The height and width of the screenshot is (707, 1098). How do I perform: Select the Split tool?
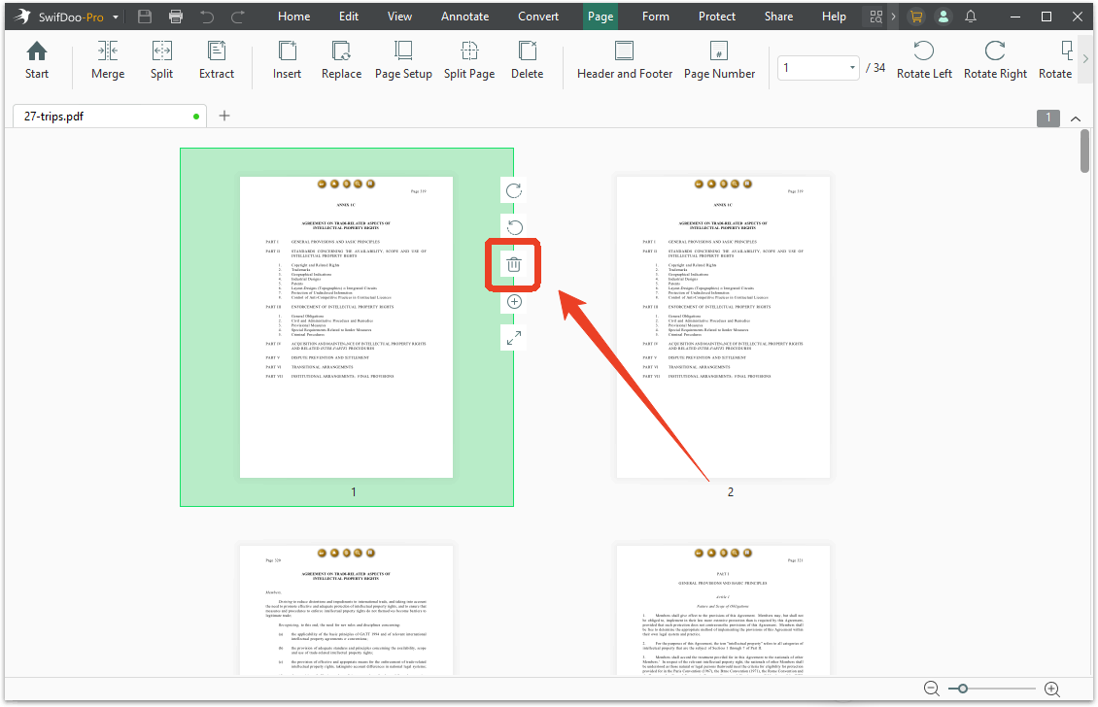tap(161, 60)
